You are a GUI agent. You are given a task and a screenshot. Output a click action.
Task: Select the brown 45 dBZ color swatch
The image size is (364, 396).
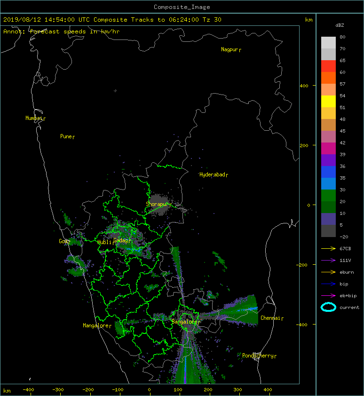[x=328, y=125]
